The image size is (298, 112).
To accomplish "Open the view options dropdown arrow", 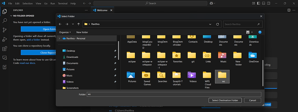I will pyautogui.click(x=252, y=32).
